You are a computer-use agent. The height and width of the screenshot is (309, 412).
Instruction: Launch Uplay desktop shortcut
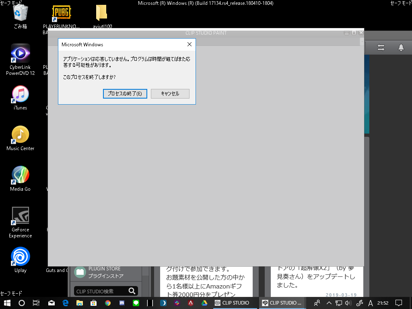20,260
